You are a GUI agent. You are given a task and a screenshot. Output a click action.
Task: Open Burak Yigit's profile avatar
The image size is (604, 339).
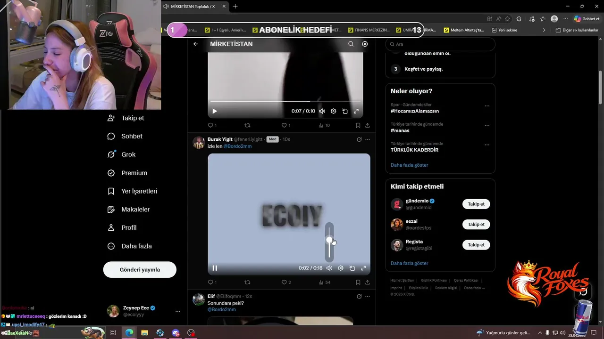point(199,143)
